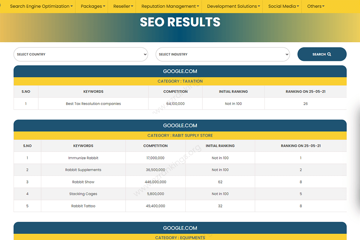Image resolution: width=360 pixels, height=240 pixels.
Task: Click competition value 36,500,000
Action: click(155, 170)
